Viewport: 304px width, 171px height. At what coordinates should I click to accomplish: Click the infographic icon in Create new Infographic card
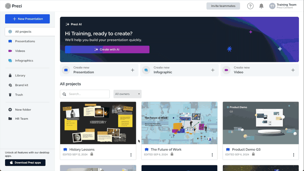point(146,70)
